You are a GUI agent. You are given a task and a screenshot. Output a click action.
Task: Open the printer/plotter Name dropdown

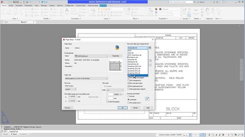(91, 56)
